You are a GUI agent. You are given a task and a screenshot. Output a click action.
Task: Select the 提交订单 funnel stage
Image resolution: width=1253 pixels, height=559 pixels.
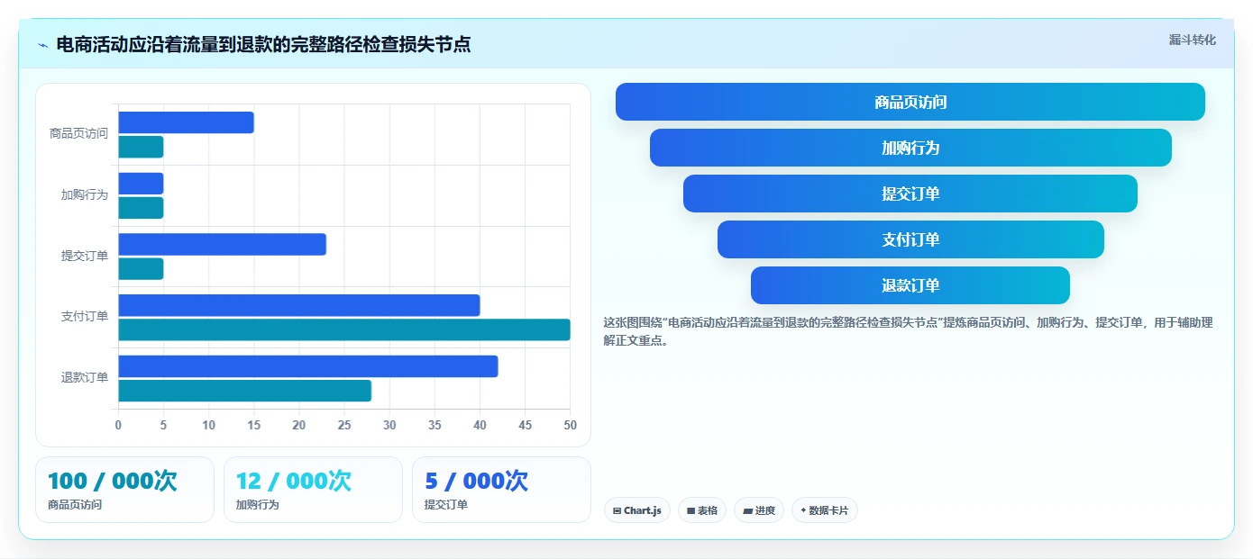pos(910,194)
